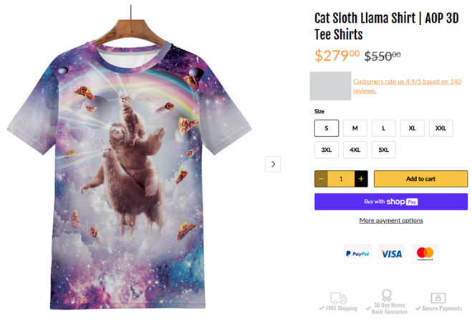Click the PayPal payment icon

pyautogui.click(x=357, y=254)
